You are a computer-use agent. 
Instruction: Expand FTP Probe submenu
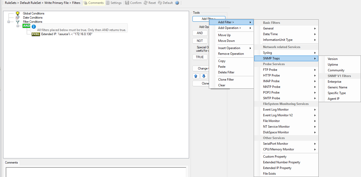pos(286,70)
